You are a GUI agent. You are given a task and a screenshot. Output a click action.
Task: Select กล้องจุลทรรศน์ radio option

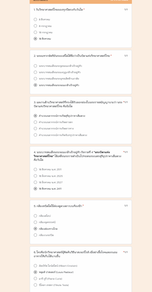click(35, 222)
